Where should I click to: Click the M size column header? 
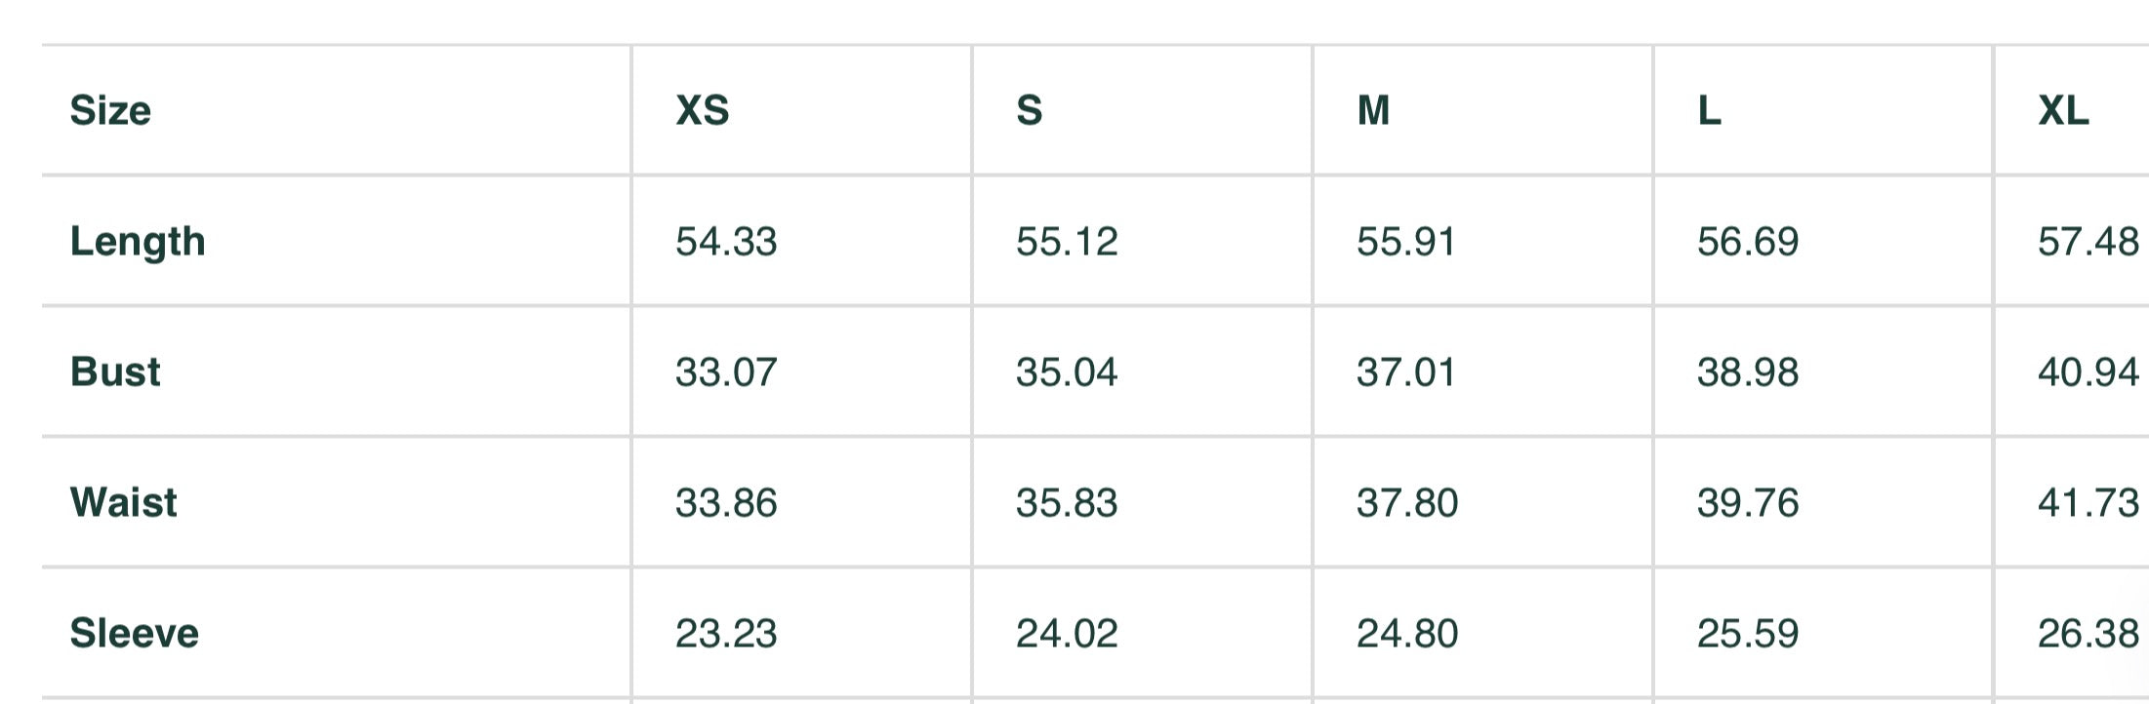point(1374,110)
